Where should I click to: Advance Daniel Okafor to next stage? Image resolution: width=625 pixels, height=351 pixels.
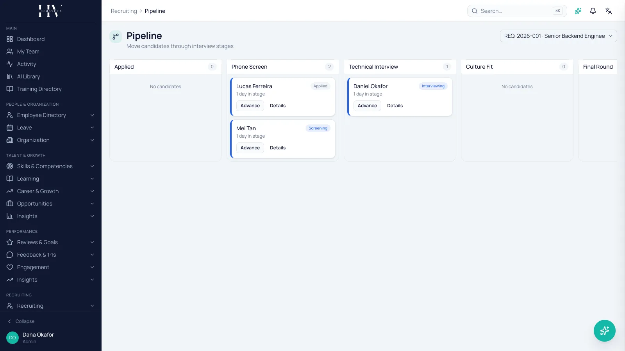367,106
